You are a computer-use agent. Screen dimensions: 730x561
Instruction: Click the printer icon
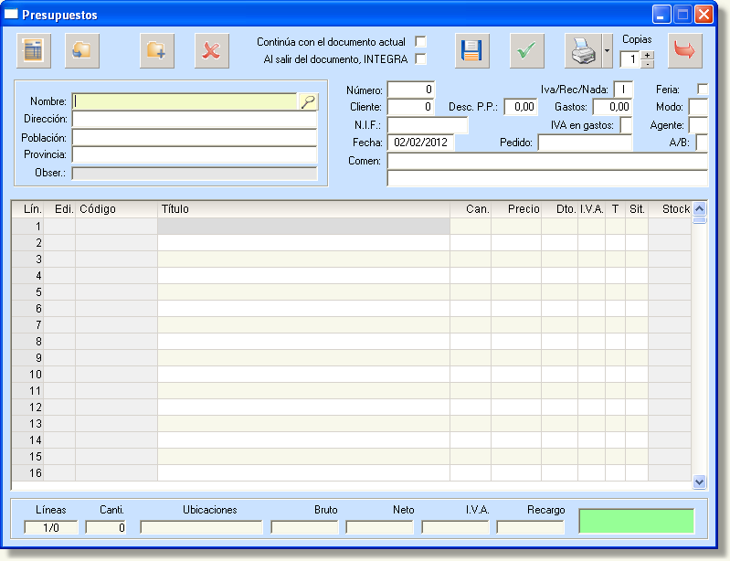point(582,51)
